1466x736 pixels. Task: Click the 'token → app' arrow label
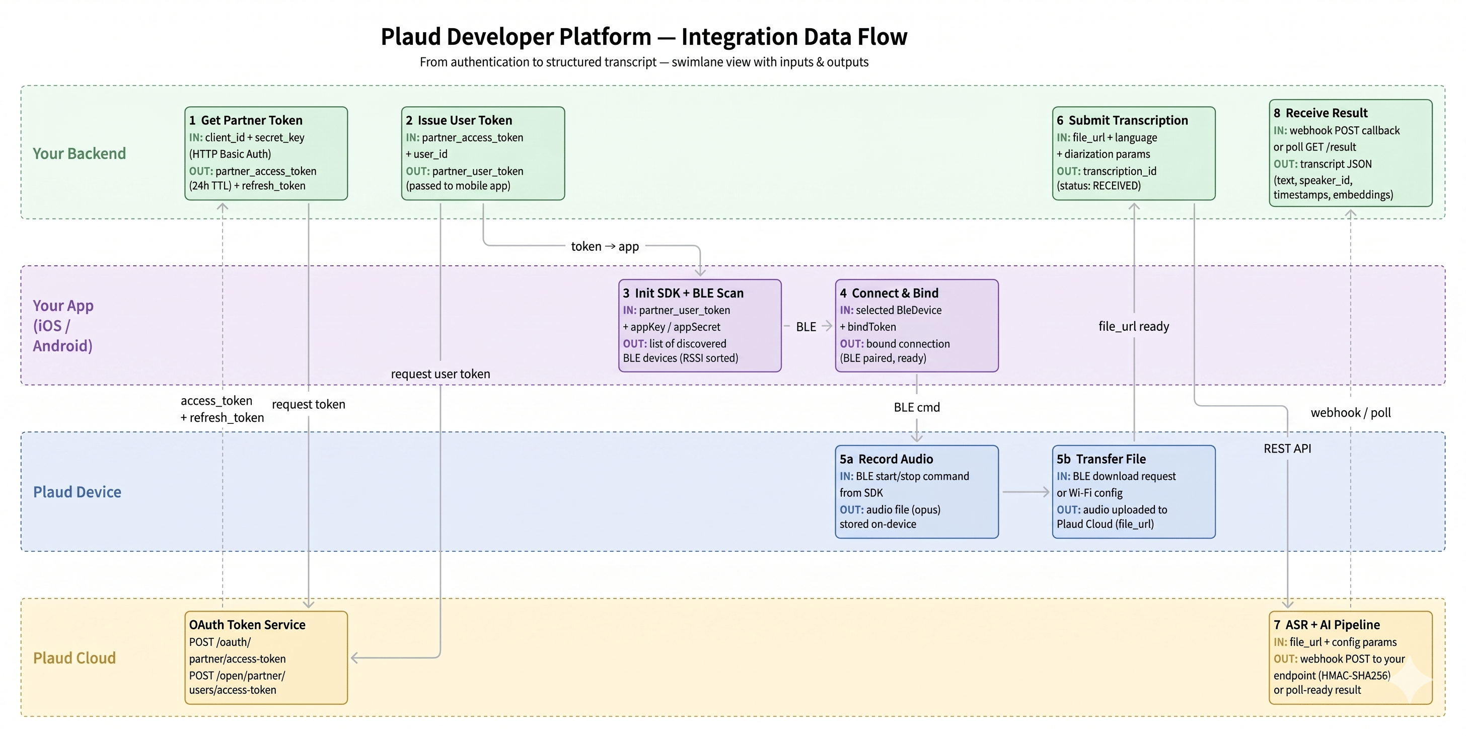tap(605, 247)
